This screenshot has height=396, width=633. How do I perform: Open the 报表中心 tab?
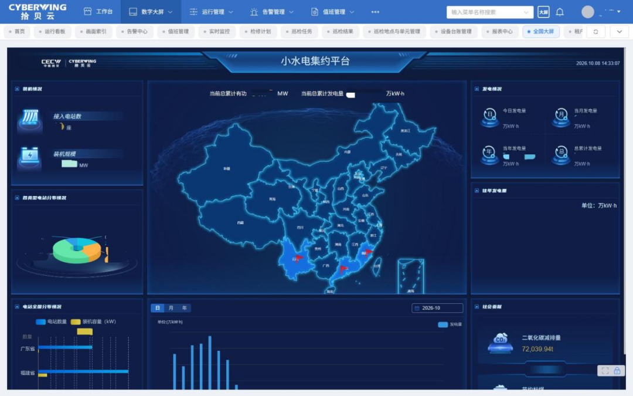500,32
